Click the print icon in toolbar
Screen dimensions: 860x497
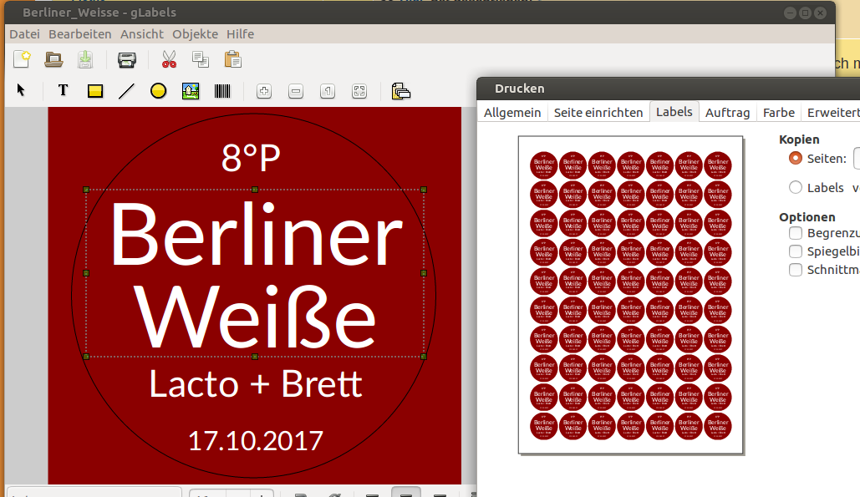click(126, 59)
